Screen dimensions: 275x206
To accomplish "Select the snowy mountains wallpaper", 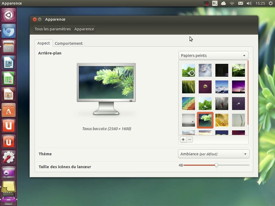I will (222, 87).
